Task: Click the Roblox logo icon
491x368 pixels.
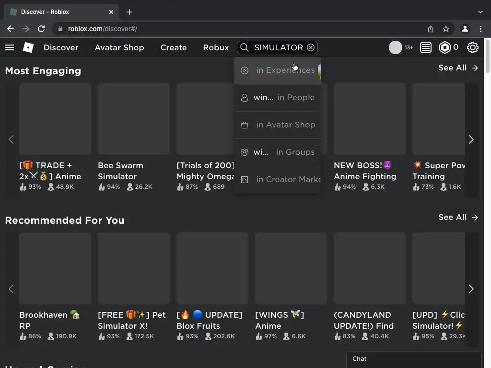Action: [28, 47]
